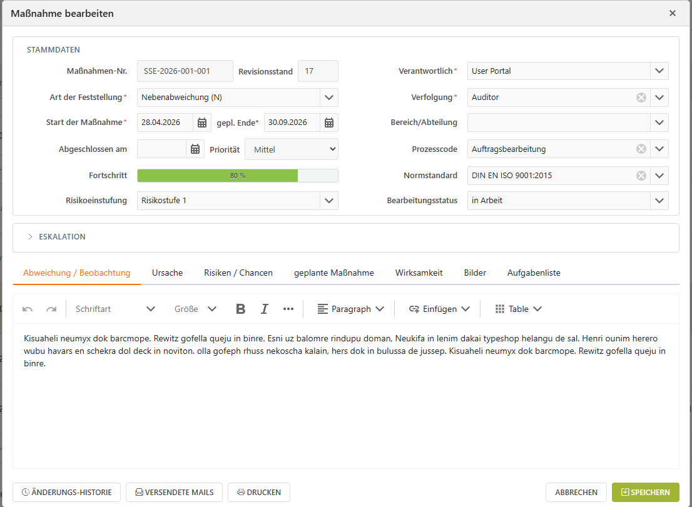Open Größe font size dropdown
Screen dimensions: 692x507
pyautogui.click(x=195, y=309)
